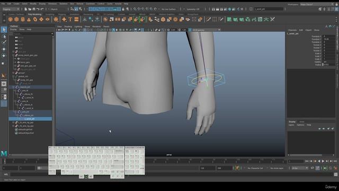
Task: Click the first green UV editor shelf icon
Action: pyautogui.click(x=229, y=20)
